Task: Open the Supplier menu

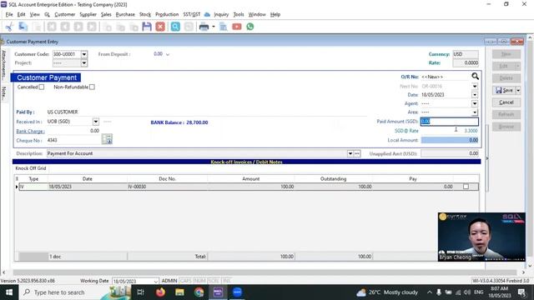Action: pos(88,15)
